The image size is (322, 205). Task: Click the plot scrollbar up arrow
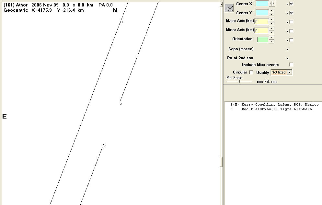pyautogui.click(x=221, y=5)
